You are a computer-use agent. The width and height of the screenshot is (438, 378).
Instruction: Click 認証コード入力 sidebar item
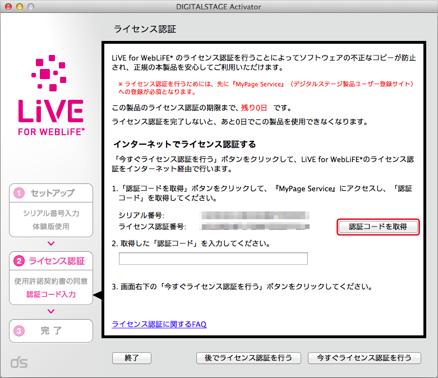[51, 294]
